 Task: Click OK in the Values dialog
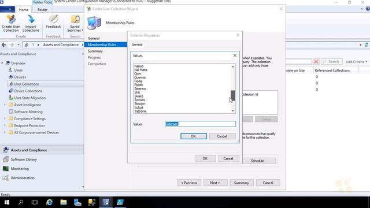coord(194,136)
